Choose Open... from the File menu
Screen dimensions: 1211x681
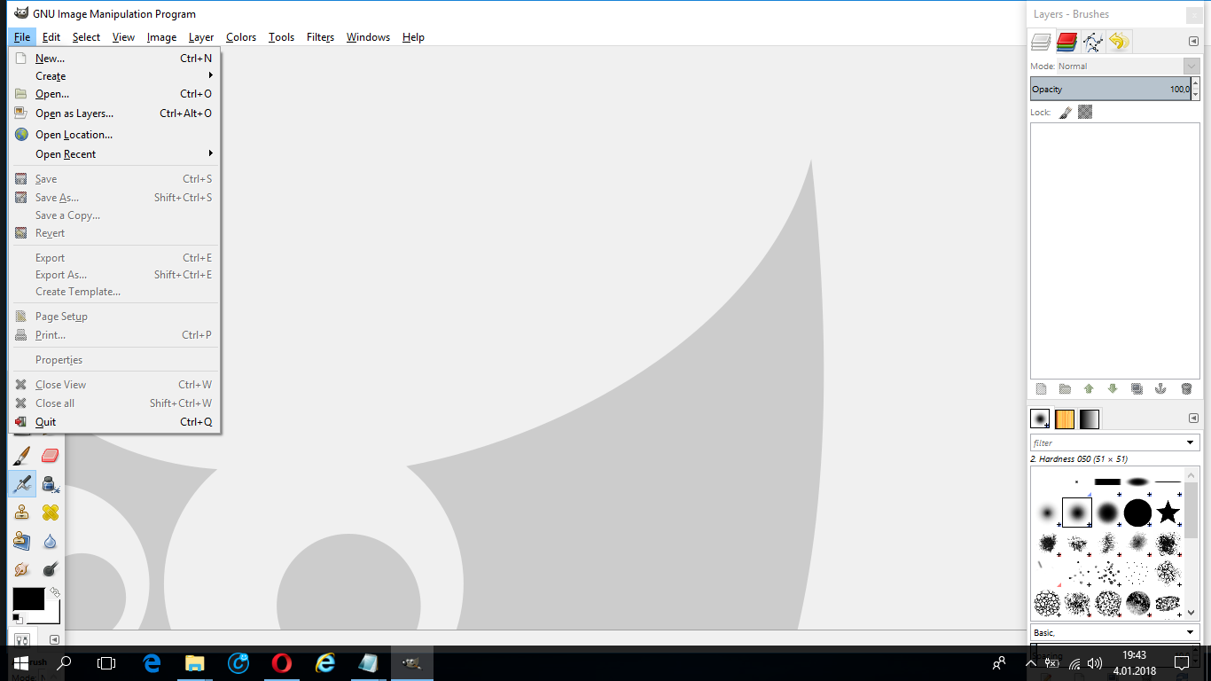point(114,94)
